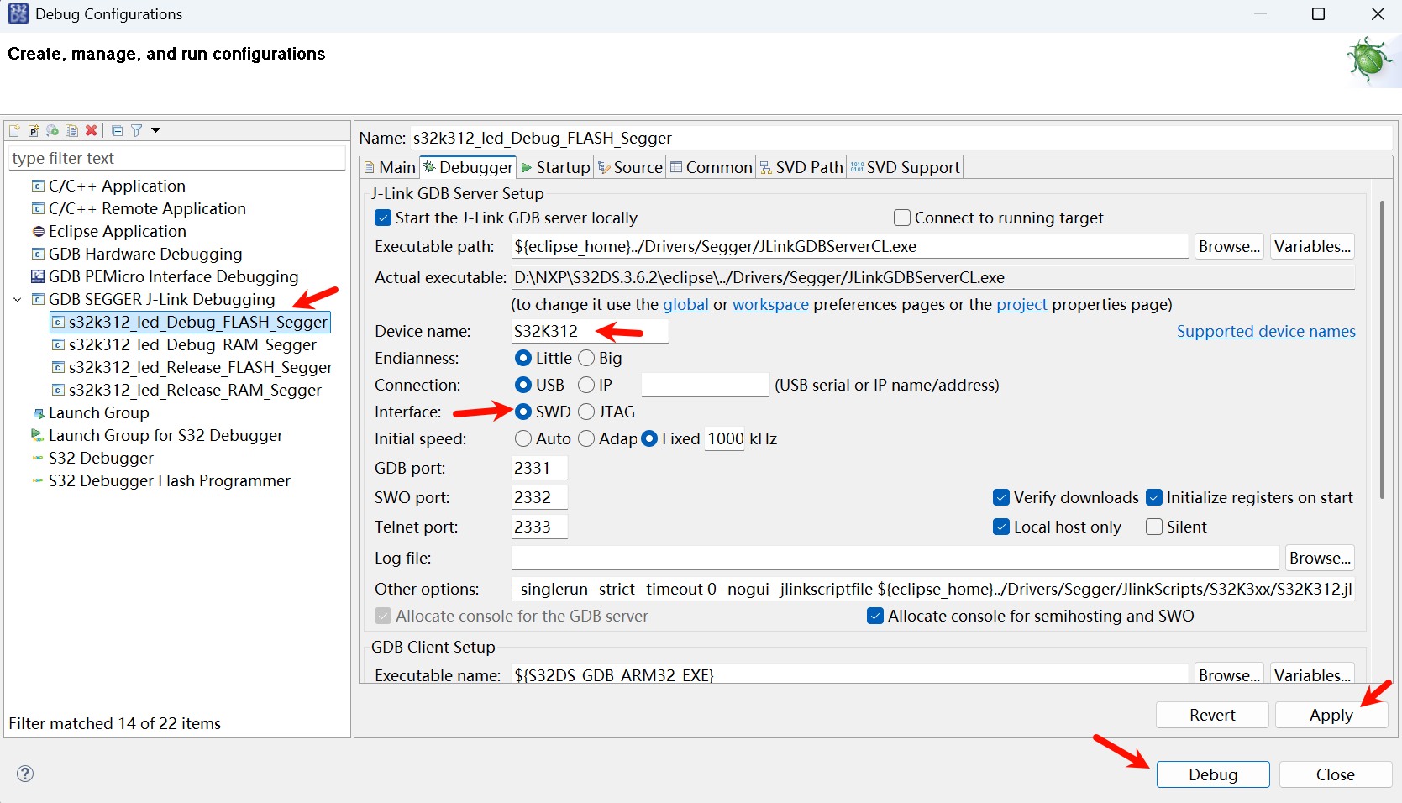Toggle Allocate console for semihosting and SWO

click(875, 616)
